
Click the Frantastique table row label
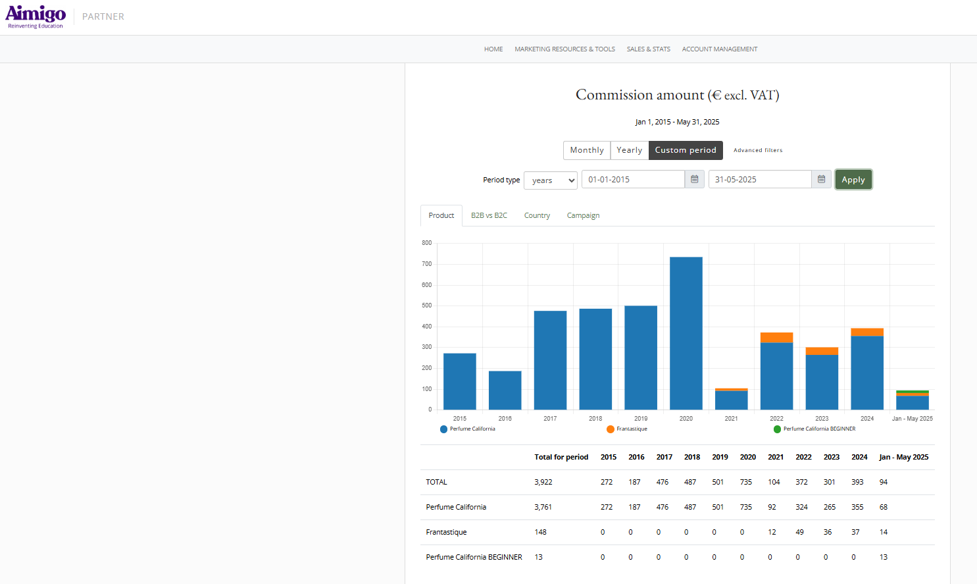tap(446, 532)
